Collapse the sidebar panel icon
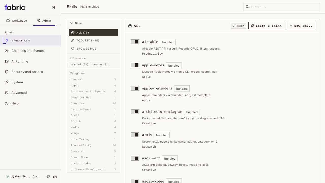Screen dimensions: 325x183 53,8
